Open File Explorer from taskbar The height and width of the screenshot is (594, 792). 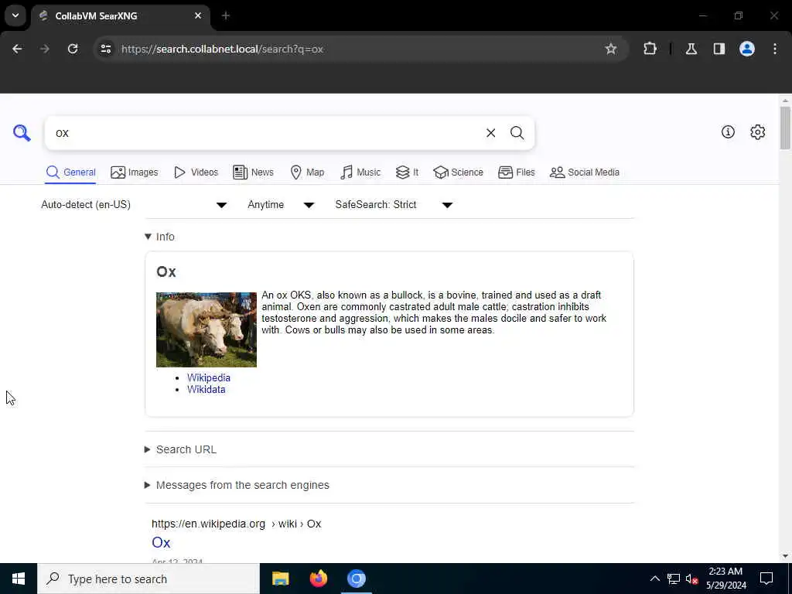(x=280, y=579)
